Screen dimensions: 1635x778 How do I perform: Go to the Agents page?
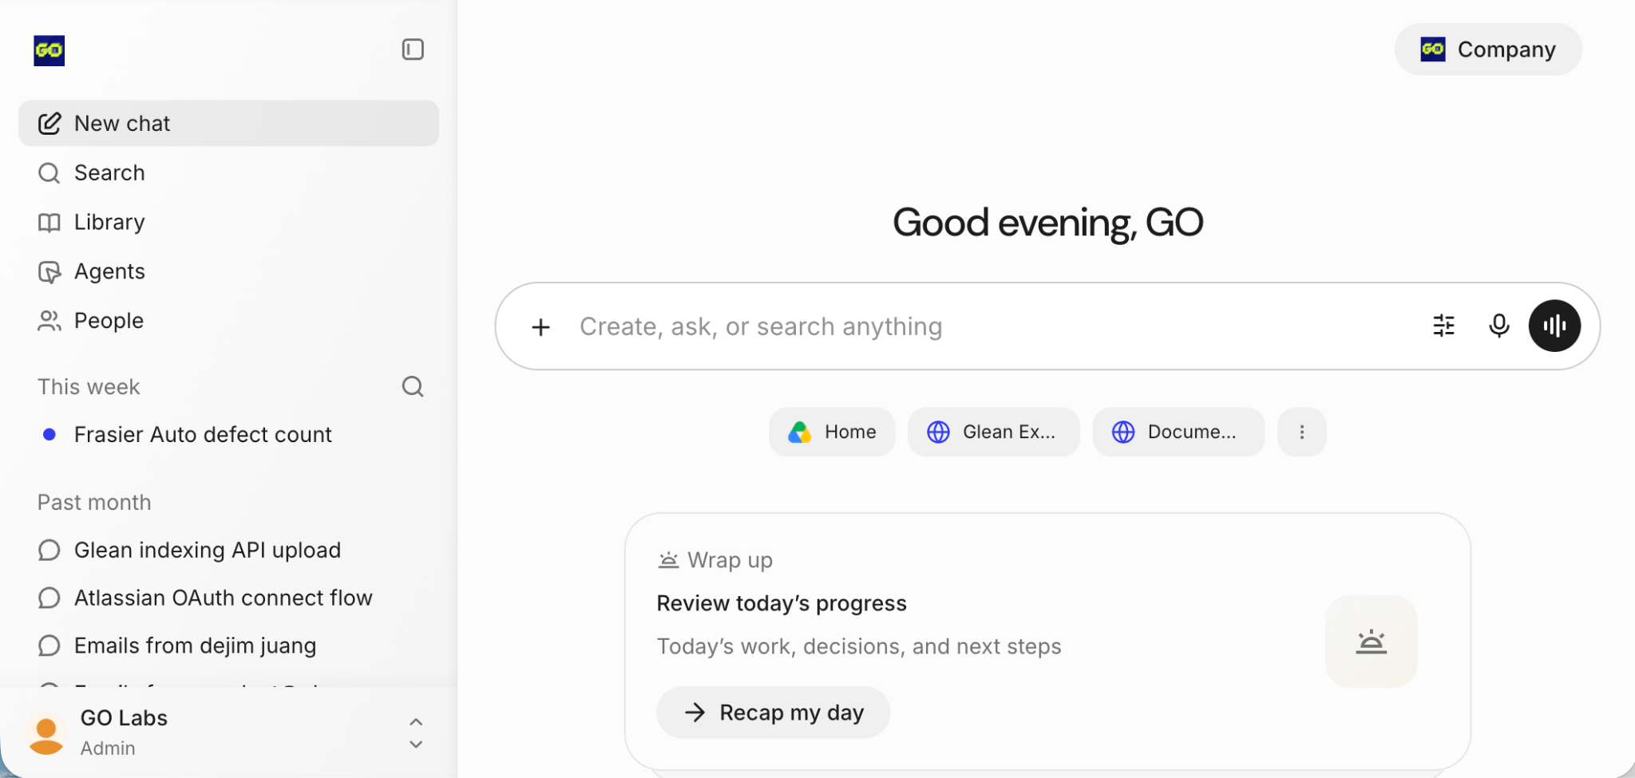(x=228, y=271)
